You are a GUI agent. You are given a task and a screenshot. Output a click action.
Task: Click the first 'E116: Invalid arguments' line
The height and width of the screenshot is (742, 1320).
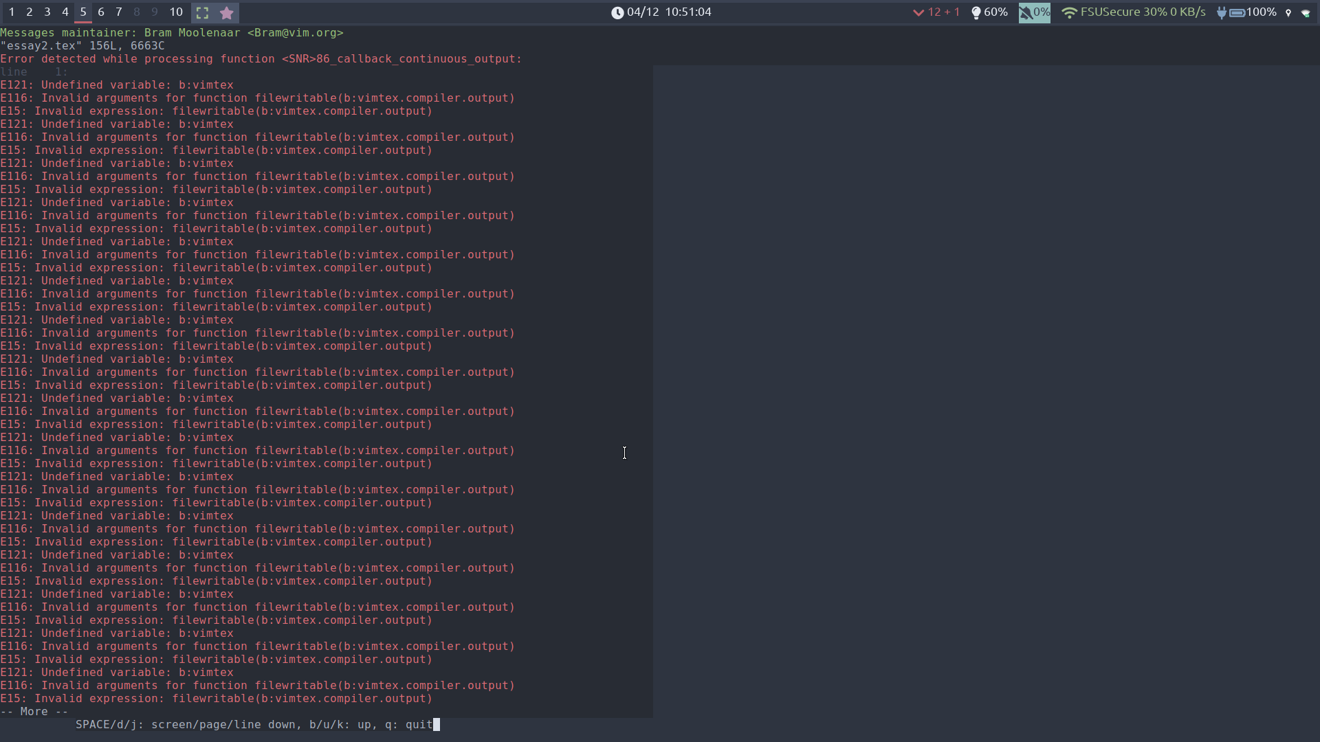click(258, 98)
